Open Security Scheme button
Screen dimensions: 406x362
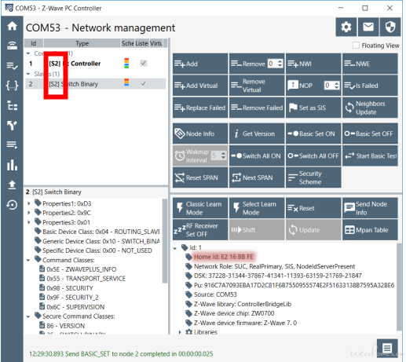coord(313,177)
